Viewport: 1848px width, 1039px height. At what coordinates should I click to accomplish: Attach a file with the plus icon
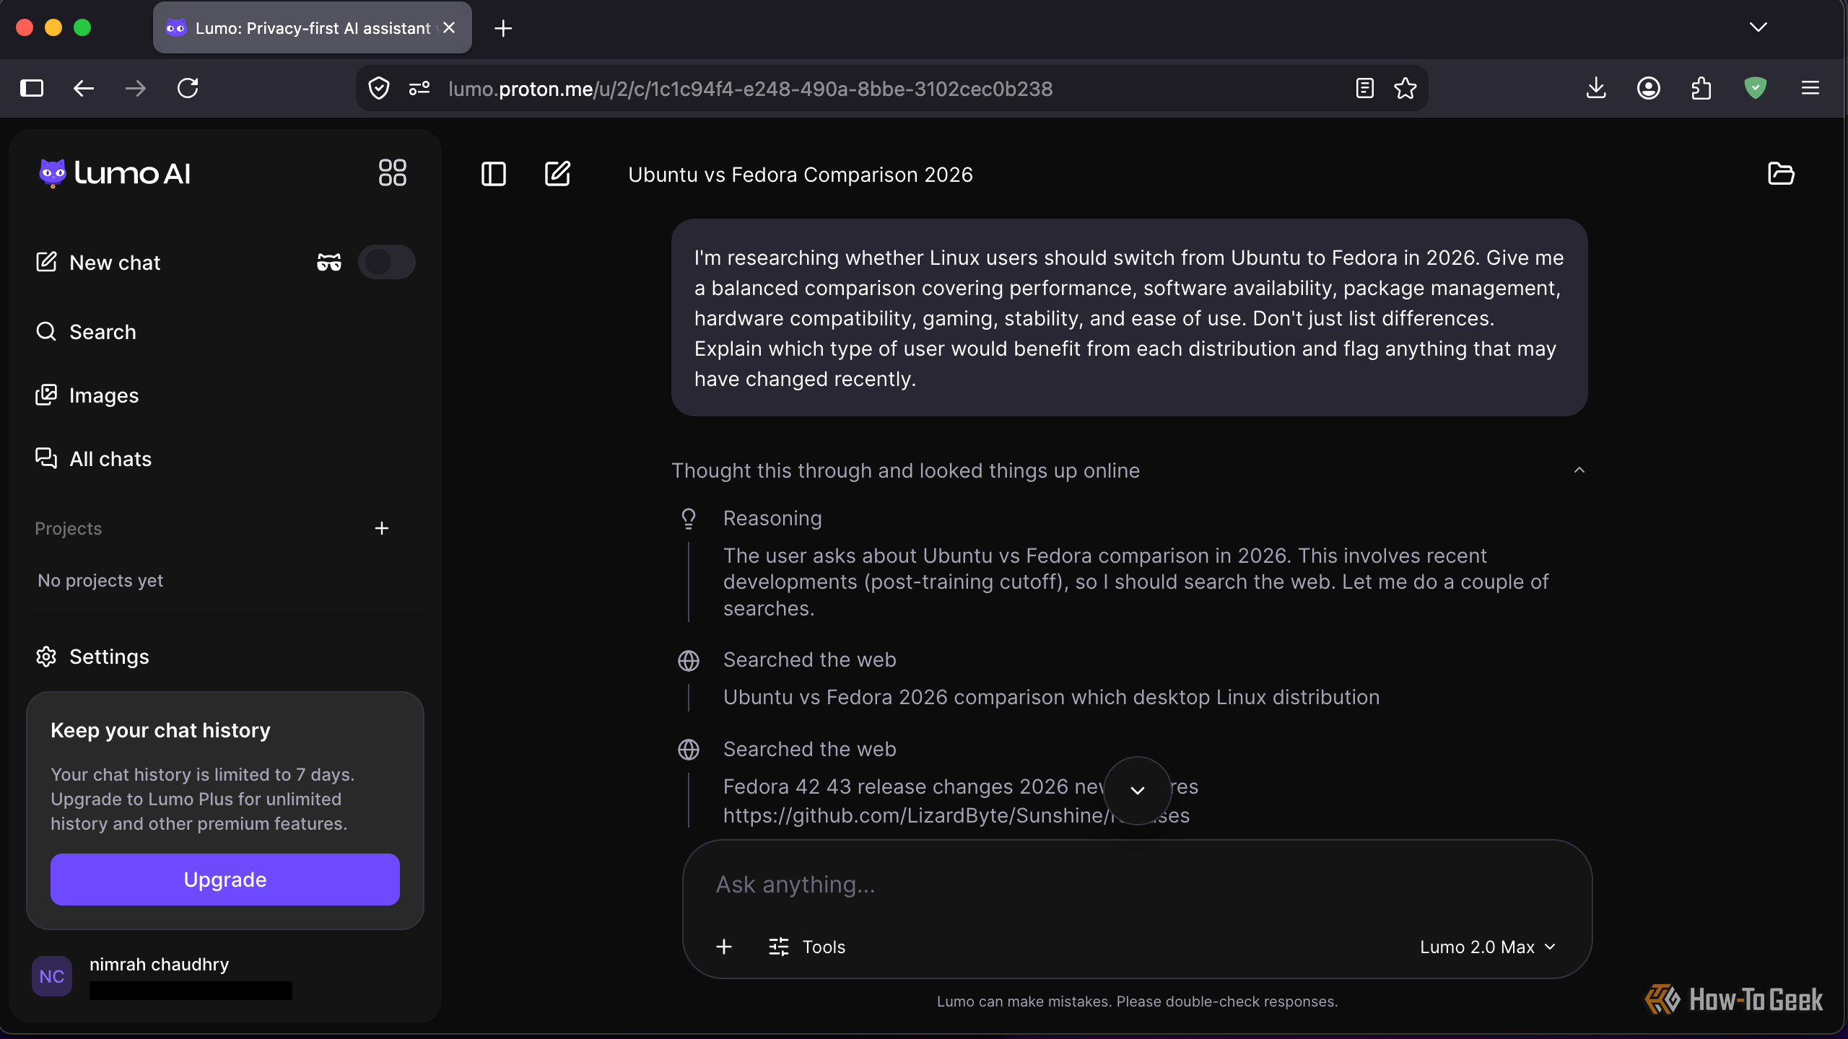coord(724,947)
